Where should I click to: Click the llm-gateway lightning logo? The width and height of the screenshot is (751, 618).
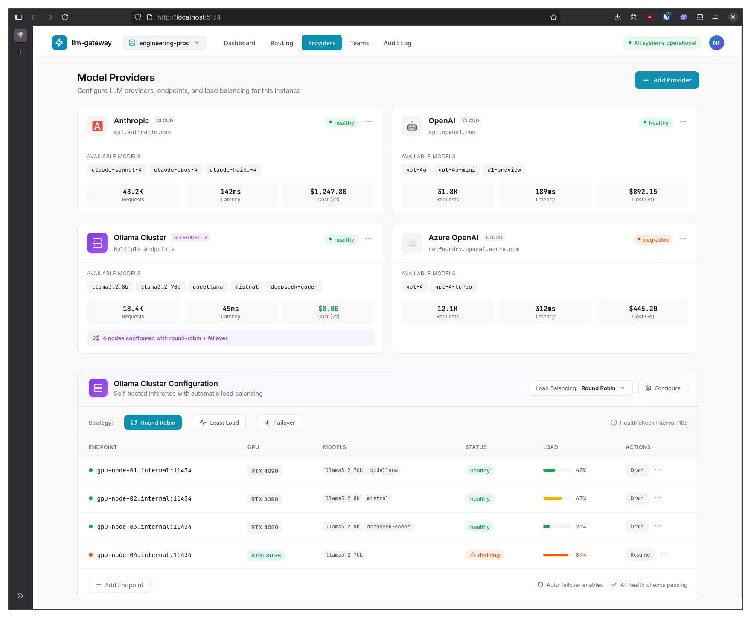59,43
